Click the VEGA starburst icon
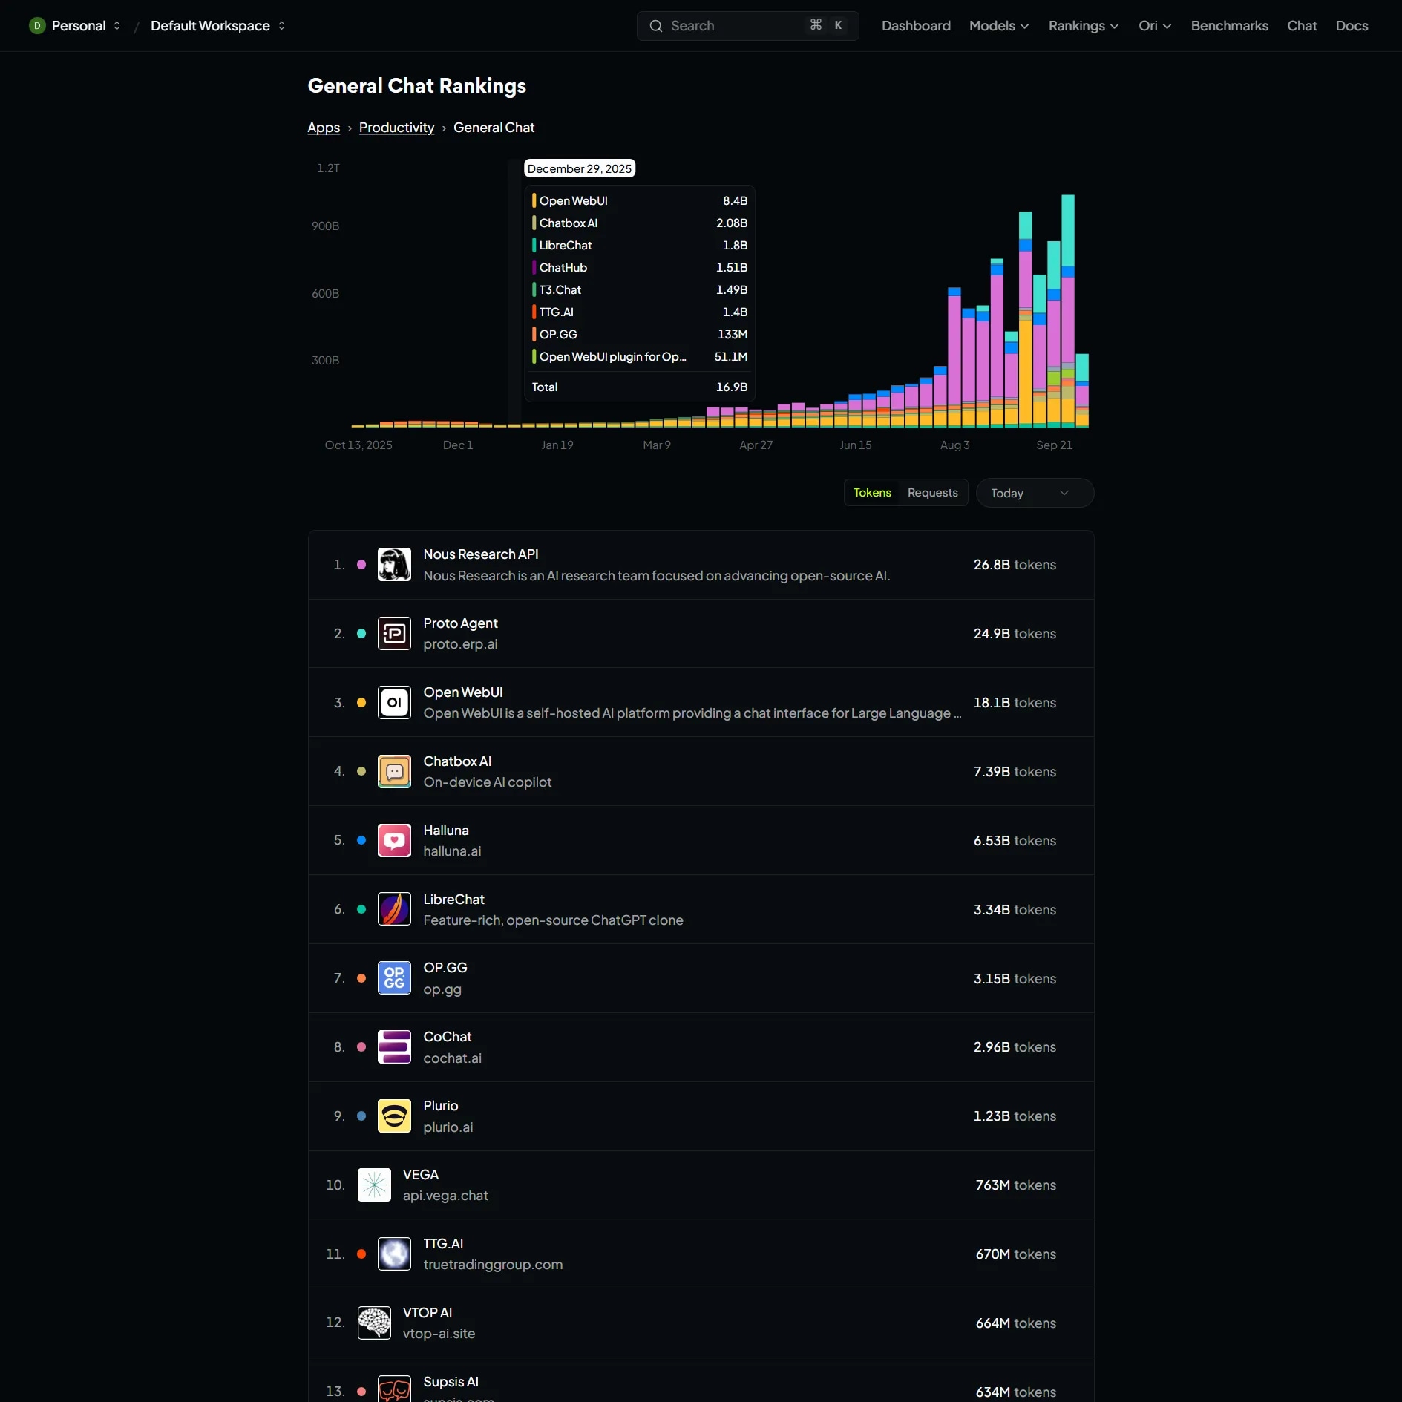This screenshot has height=1402, width=1402. click(x=374, y=1185)
